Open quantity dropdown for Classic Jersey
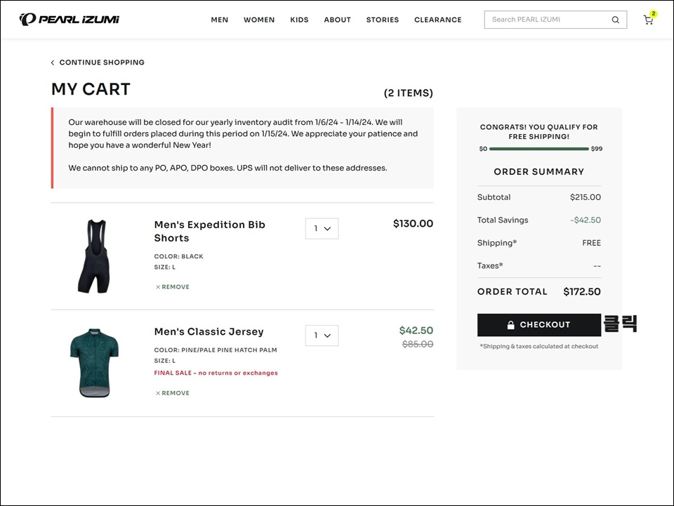Viewport: 674px width, 506px height. [322, 335]
